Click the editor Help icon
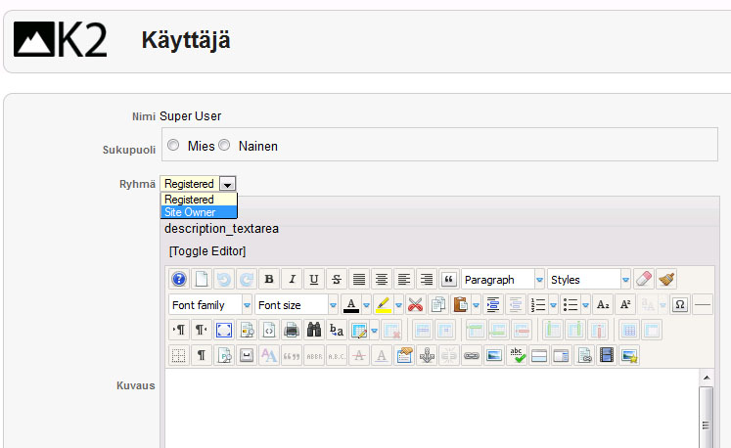The image size is (731, 448). click(x=179, y=280)
